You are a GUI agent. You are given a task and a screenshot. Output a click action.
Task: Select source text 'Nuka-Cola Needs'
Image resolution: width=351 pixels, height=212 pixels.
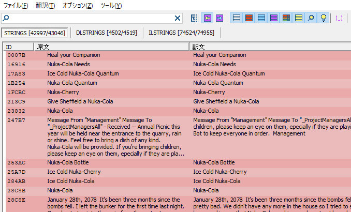pos(68,64)
